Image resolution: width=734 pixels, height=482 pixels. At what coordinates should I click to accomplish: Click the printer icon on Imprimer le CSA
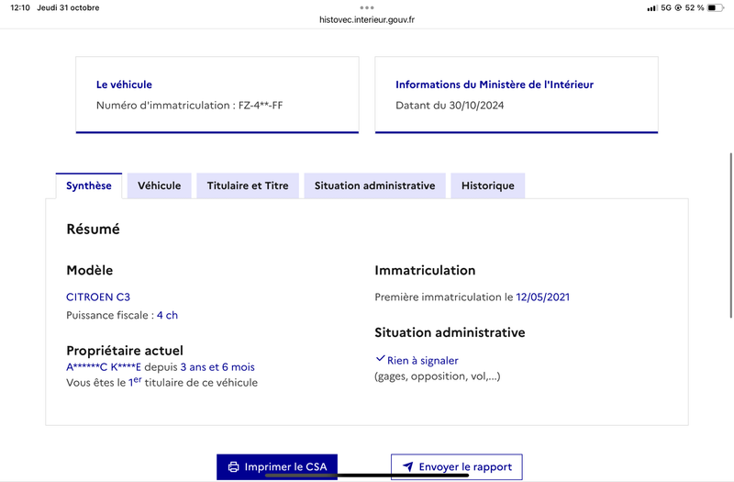[233, 467]
